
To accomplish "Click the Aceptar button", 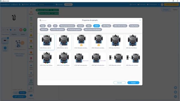I will pos(133,83).
